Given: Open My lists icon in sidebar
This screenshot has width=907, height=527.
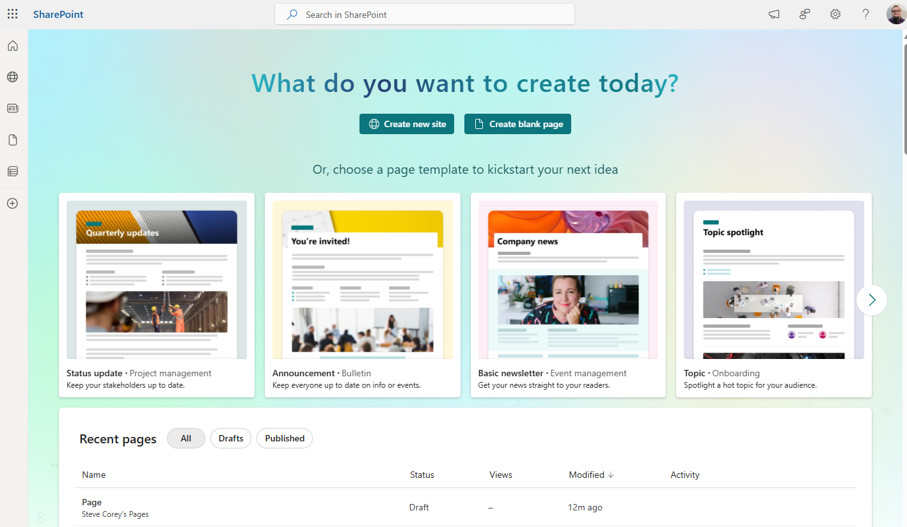Looking at the screenshot, I should (x=13, y=171).
